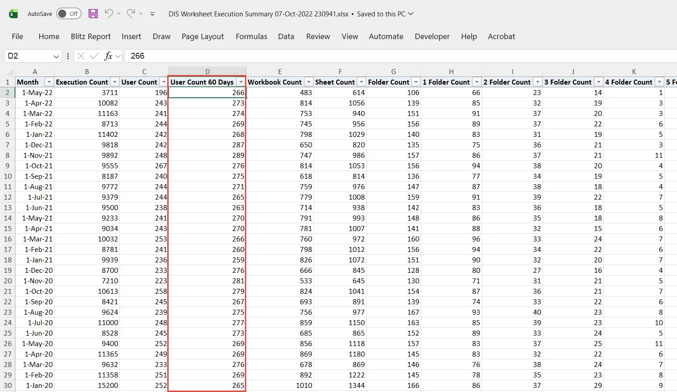Open the Redo history dropdown arrow
Image resolution: width=677 pixels, height=392 pixels.
pos(141,14)
